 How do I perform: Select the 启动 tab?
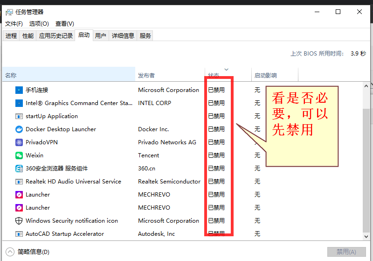(x=84, y=35)
